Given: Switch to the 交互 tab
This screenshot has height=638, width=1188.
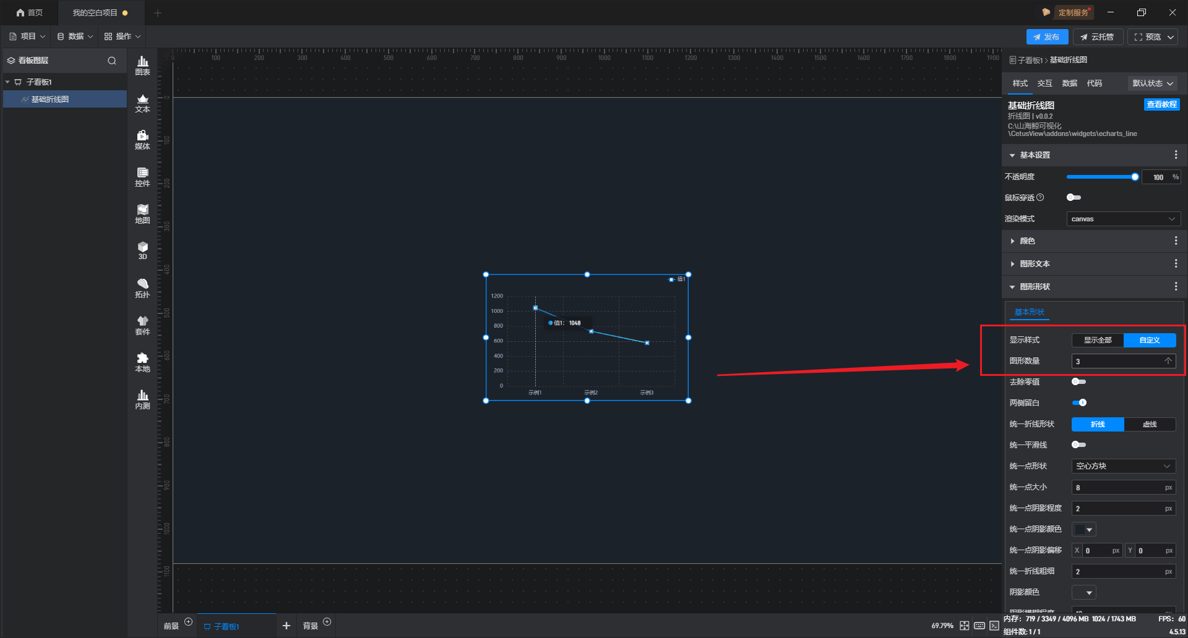Looking at the screenshot, I should coord(1044,83).
